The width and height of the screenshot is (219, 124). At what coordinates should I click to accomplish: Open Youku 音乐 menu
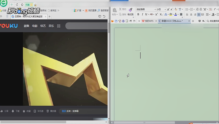point(51,26)
